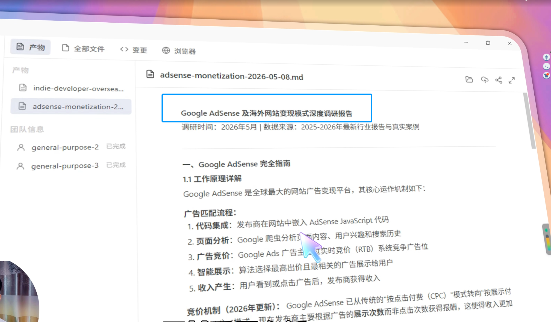Close the window
551x322 pixels.
point(510,43)
